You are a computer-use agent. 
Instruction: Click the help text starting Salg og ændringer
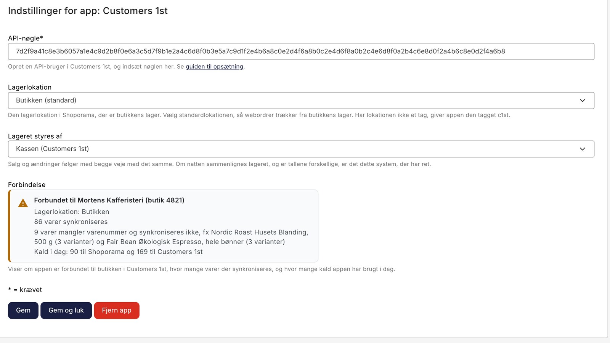pos(219,164)
